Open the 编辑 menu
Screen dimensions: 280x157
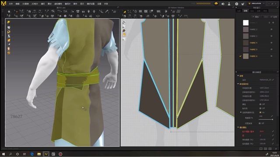(17, 4)
